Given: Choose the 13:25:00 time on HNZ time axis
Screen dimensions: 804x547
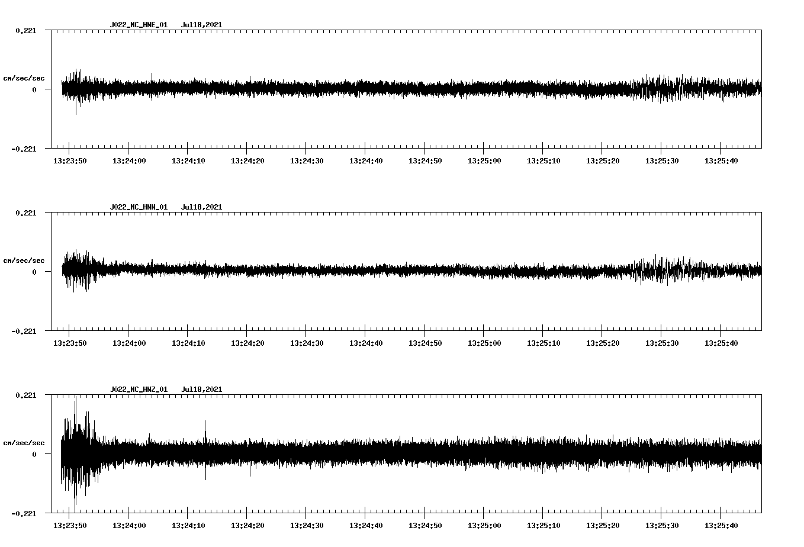Looking at the screenshot, I should tap(484, 525).
